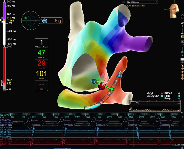Click the green Power value 47
184x149 pixels.
42,53
